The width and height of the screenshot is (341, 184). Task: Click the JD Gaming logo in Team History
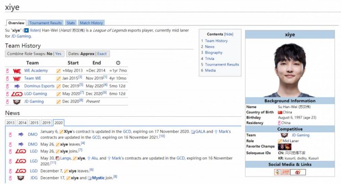(17, 101)
